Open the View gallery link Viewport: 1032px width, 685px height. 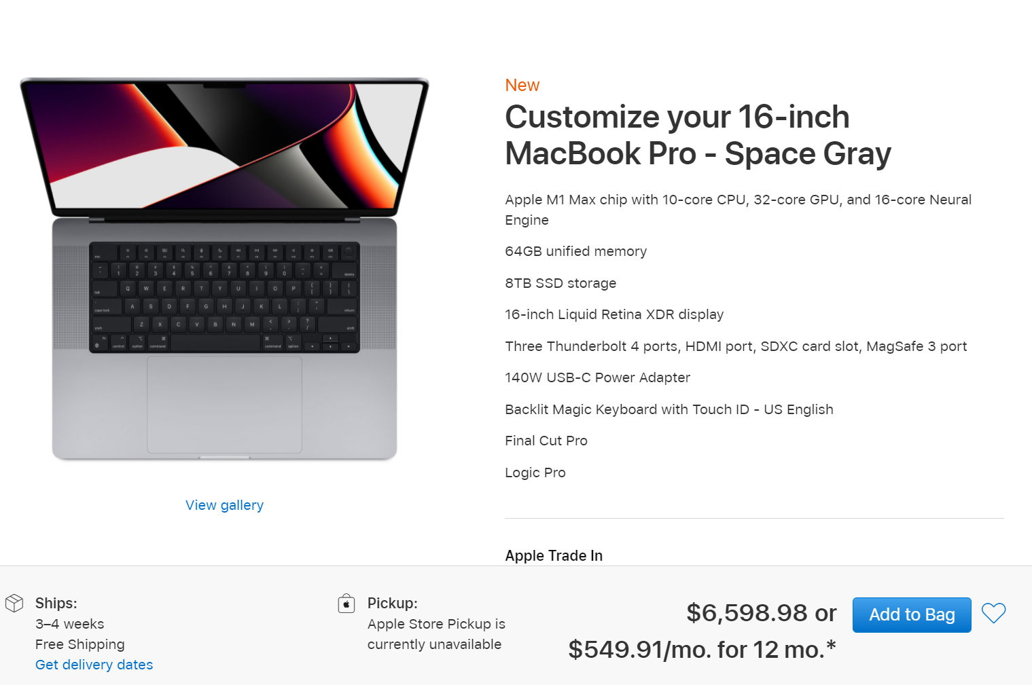click(x=224, y=505)
